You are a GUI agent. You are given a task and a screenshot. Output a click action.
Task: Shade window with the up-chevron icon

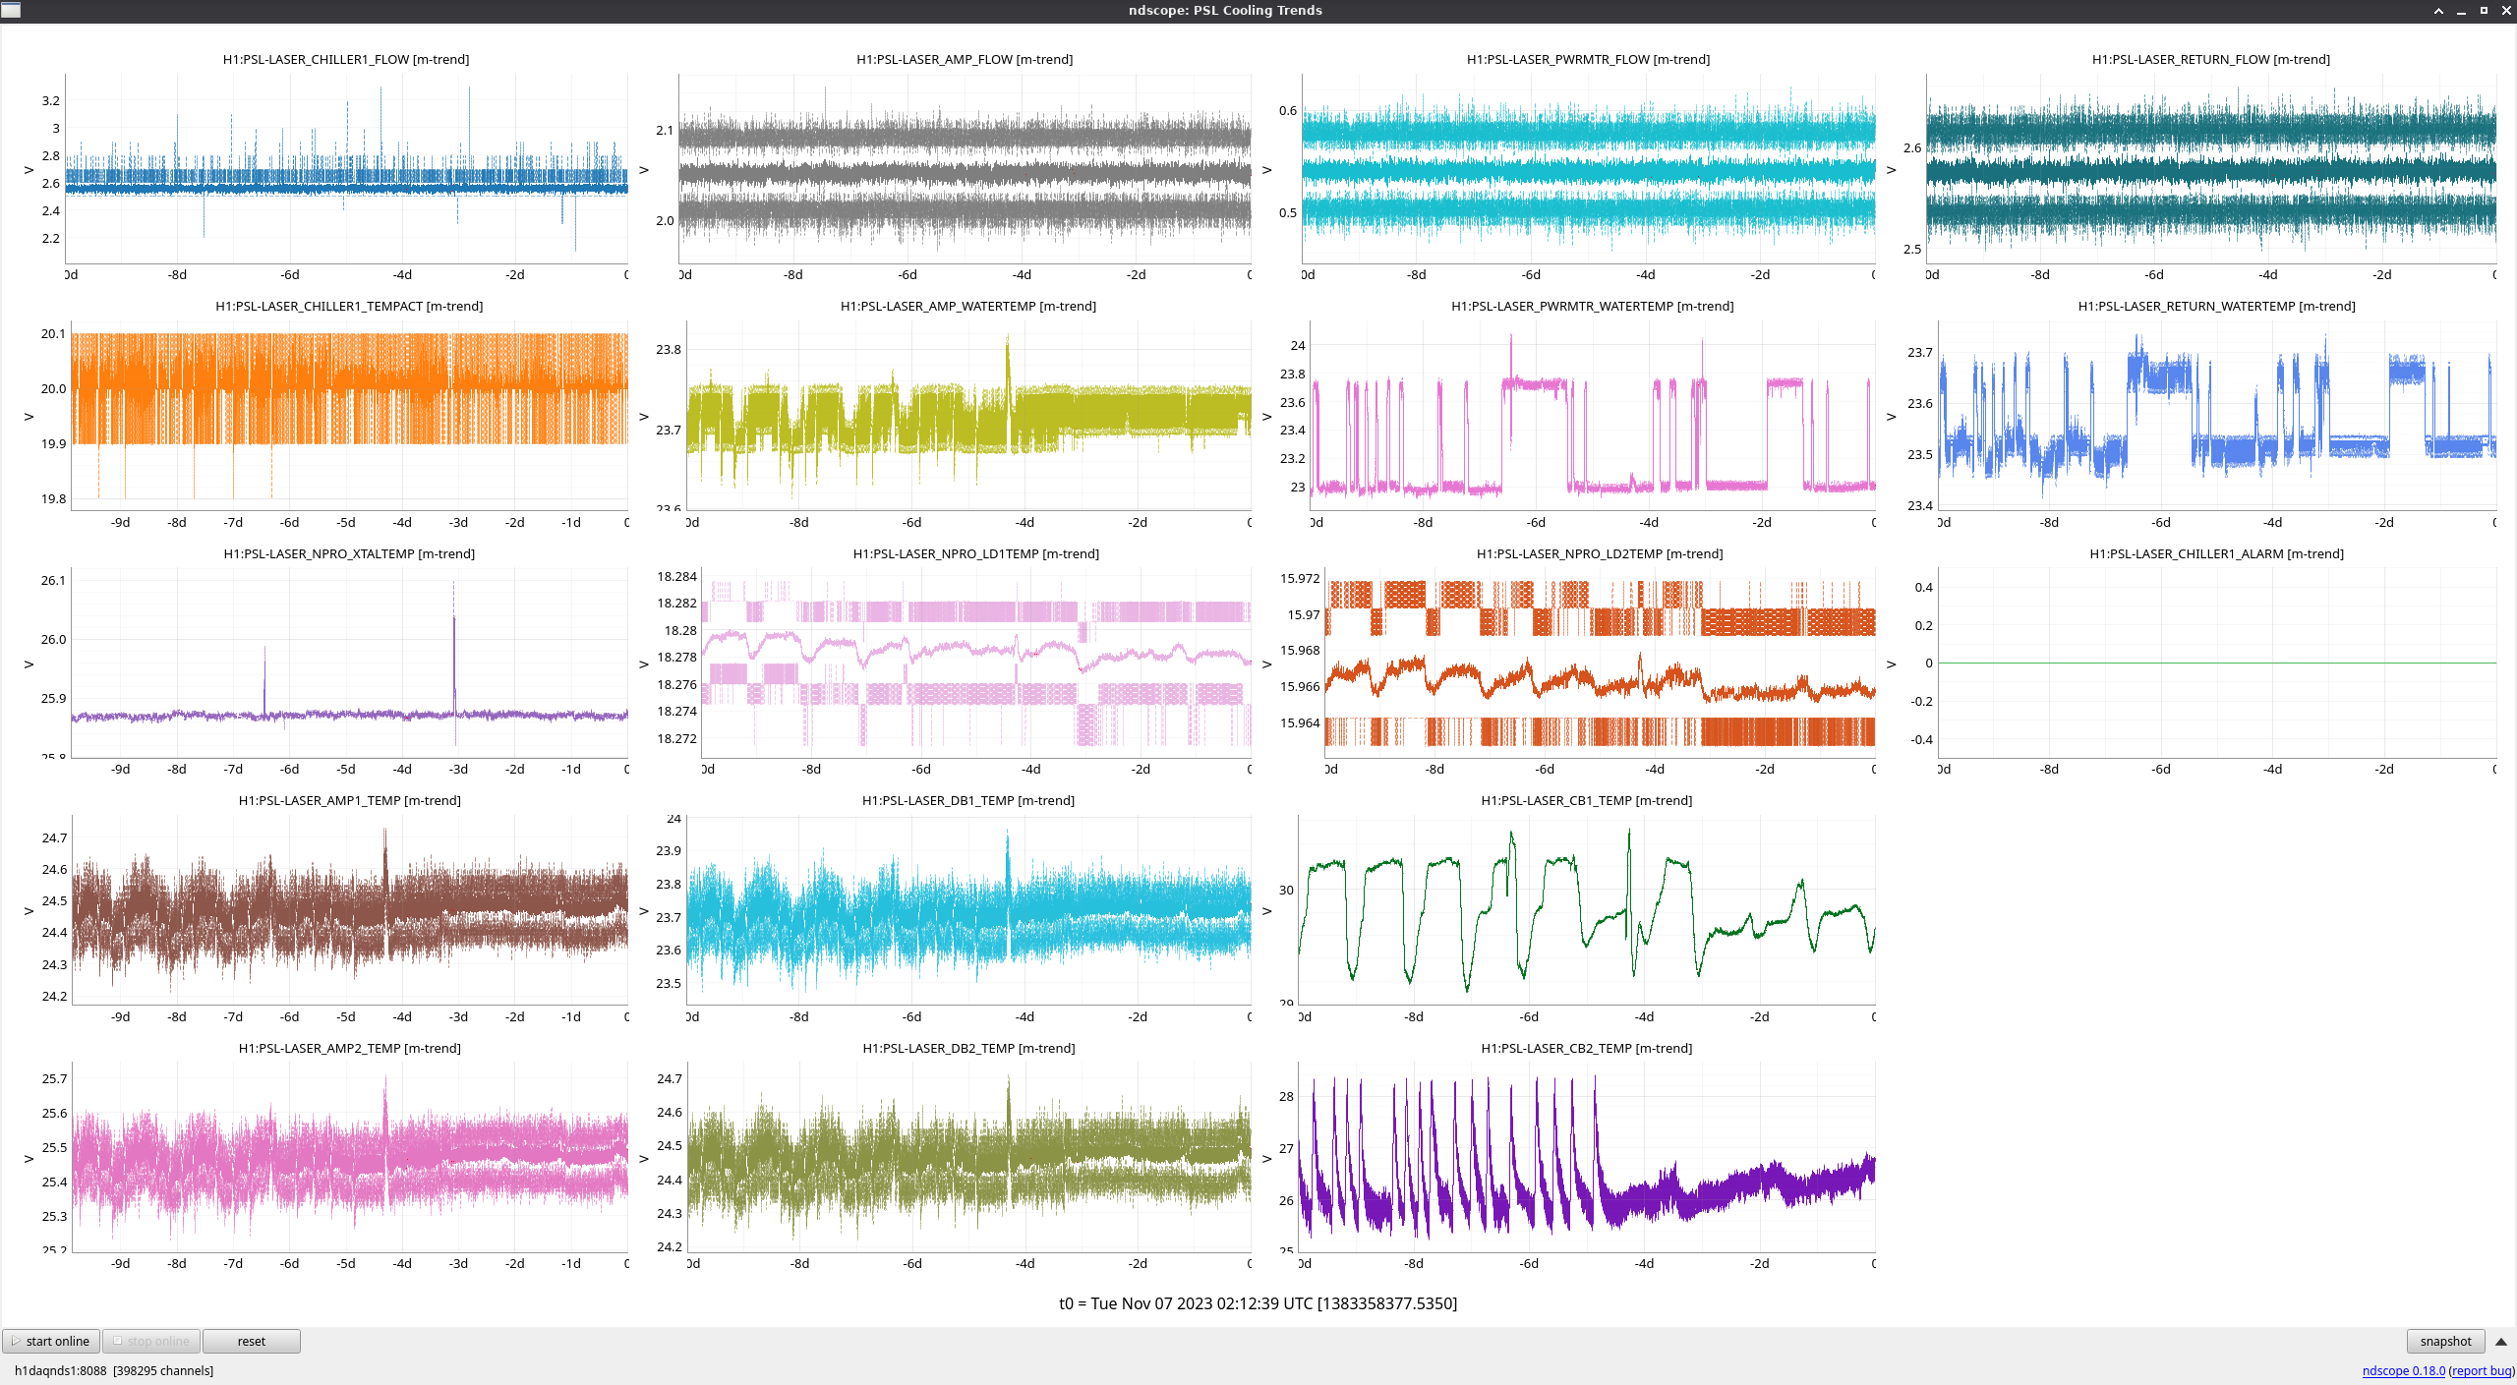(x=2438, y=11)
